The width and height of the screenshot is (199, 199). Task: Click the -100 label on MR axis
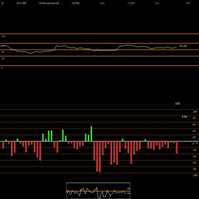(195, 176)
